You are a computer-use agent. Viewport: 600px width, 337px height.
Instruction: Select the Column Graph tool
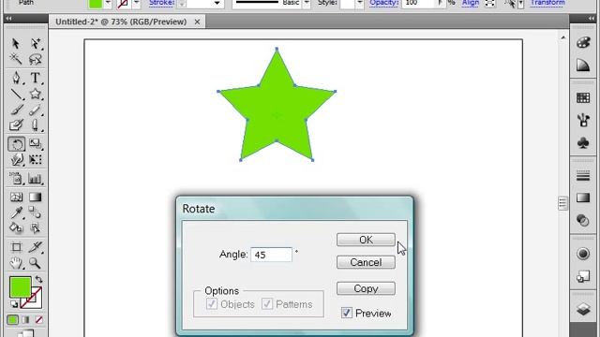(x=36, y=179)
